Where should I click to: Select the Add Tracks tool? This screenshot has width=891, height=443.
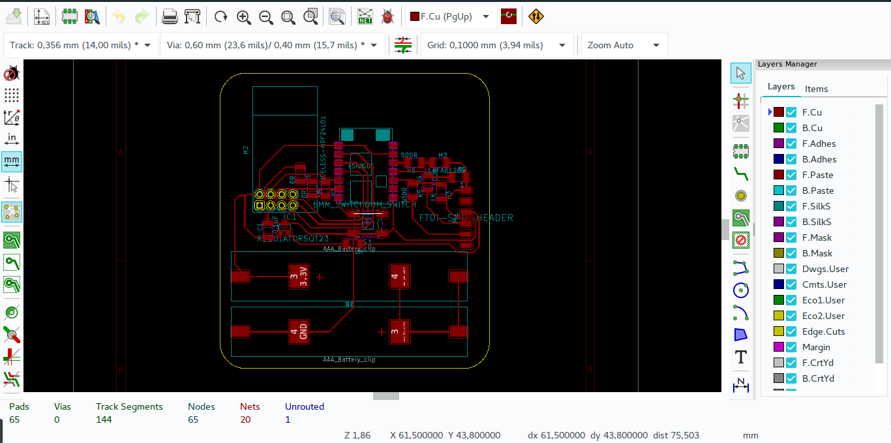tap(740, 174)
